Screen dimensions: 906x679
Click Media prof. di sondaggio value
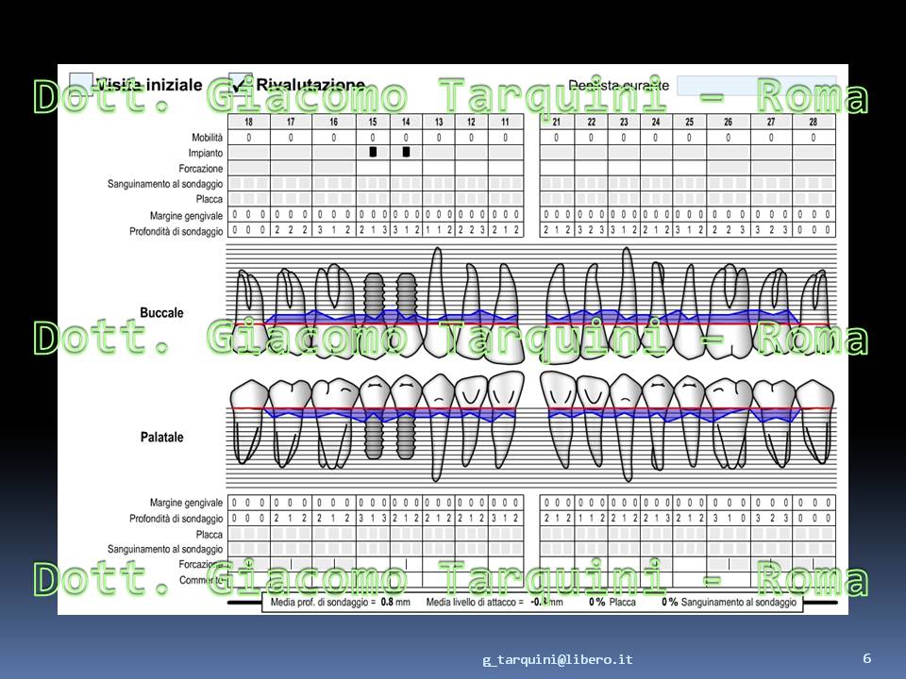point(387,603)
